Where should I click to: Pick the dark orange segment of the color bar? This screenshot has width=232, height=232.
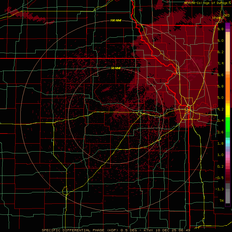(x=228, y=89)
